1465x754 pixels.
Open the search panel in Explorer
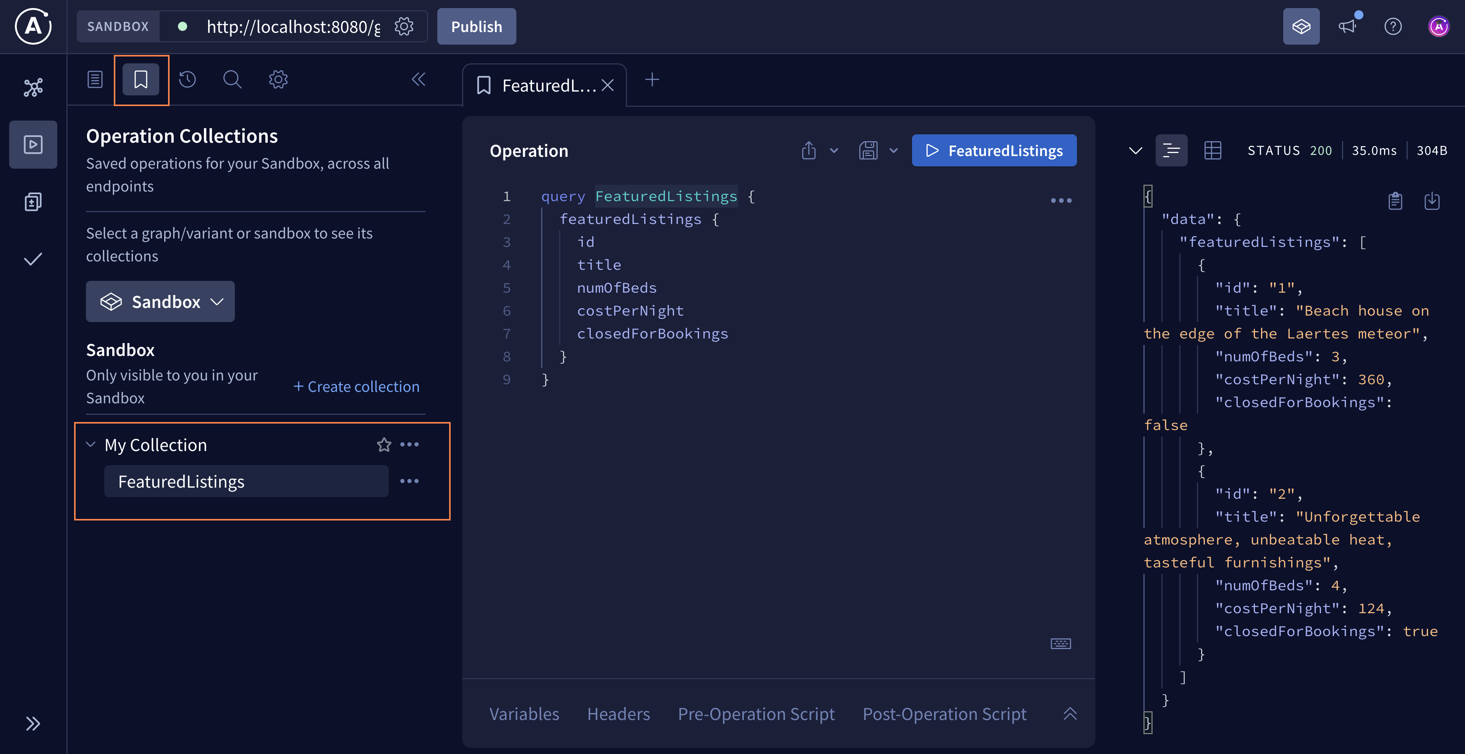(232, 79)
